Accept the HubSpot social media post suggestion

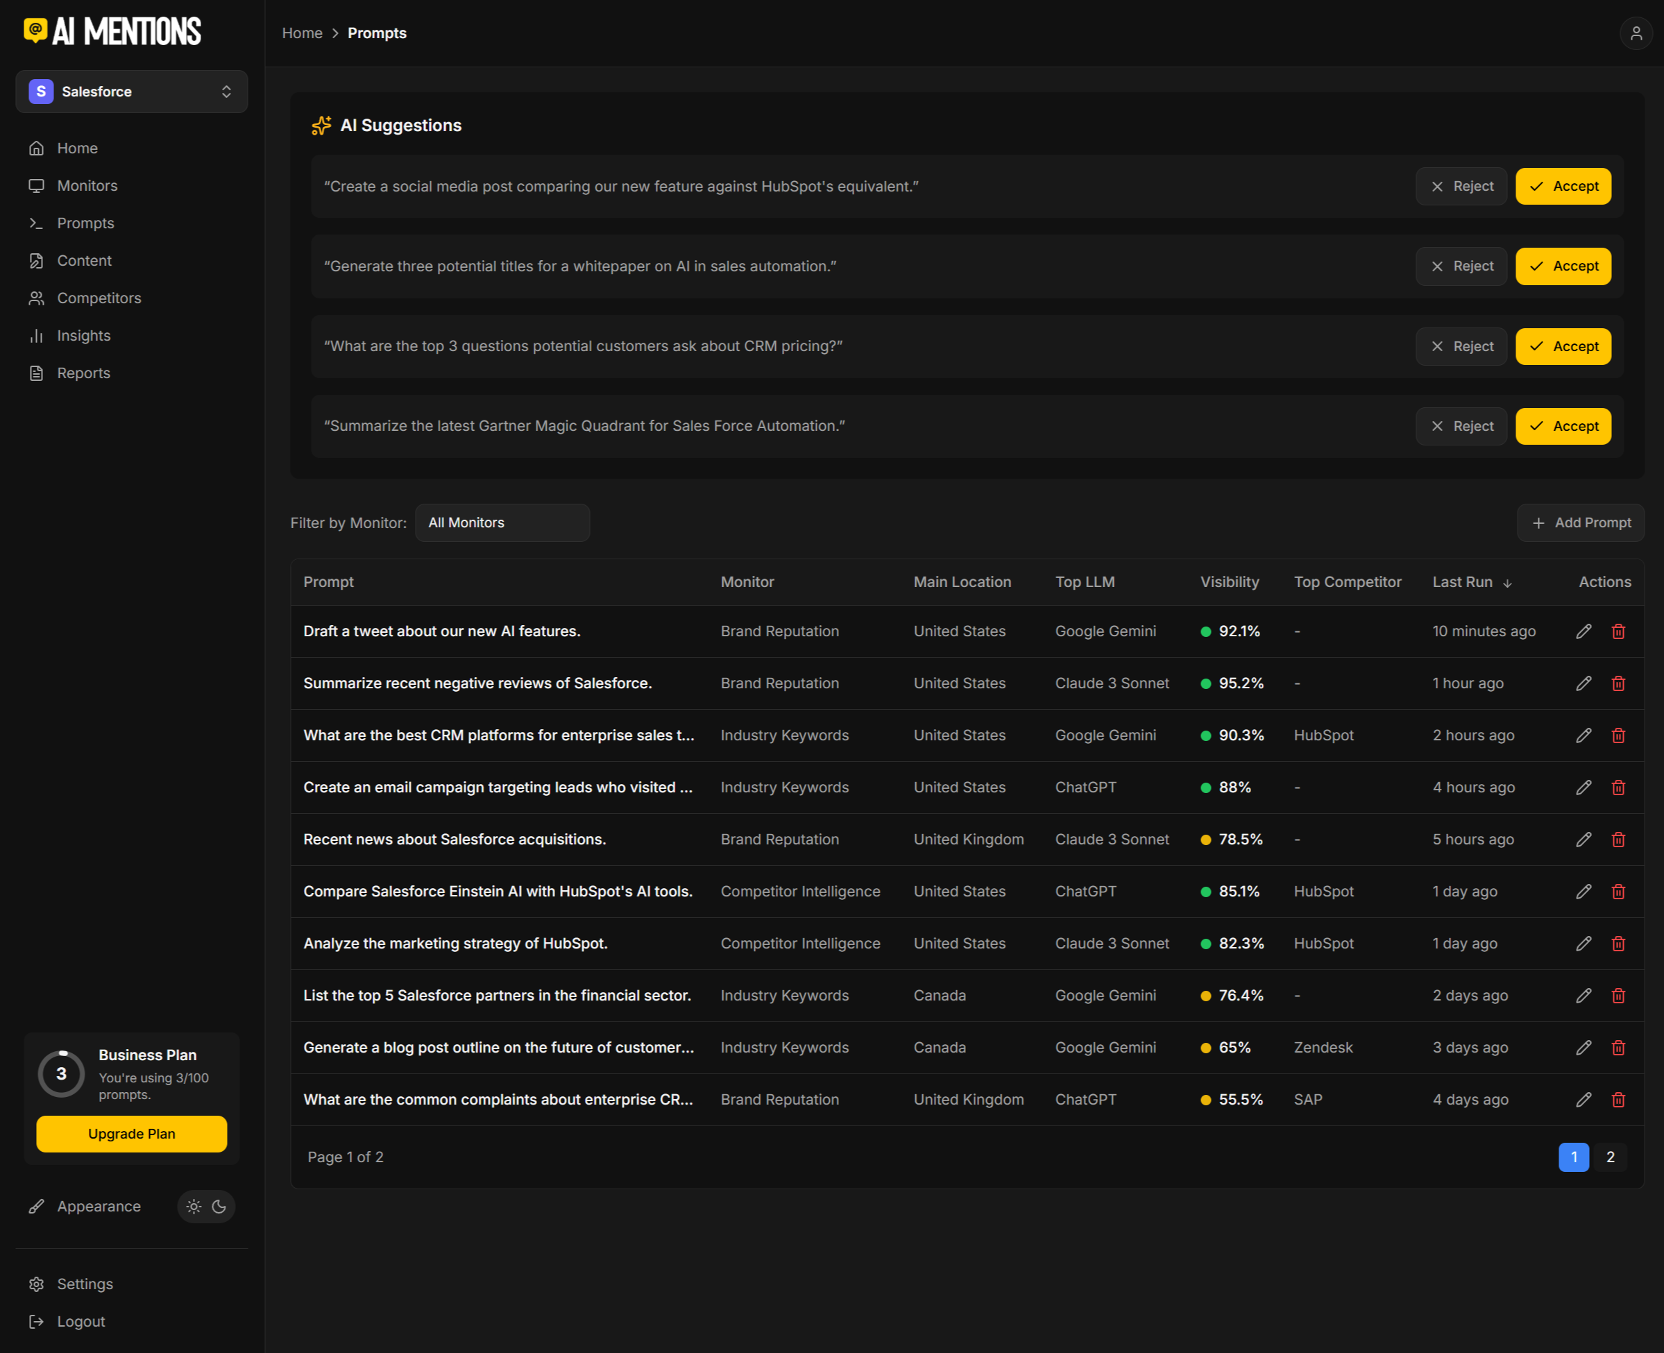tap(1563, 186)
